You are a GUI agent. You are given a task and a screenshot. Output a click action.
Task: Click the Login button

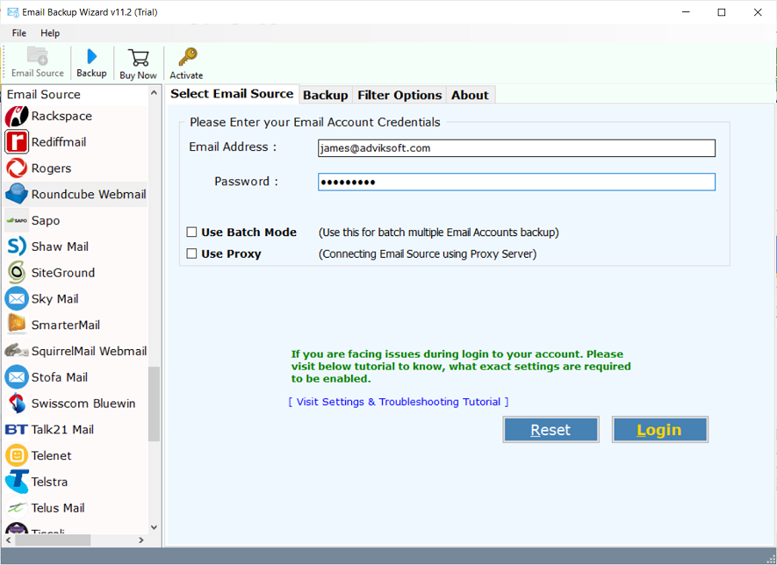(659, 430)
